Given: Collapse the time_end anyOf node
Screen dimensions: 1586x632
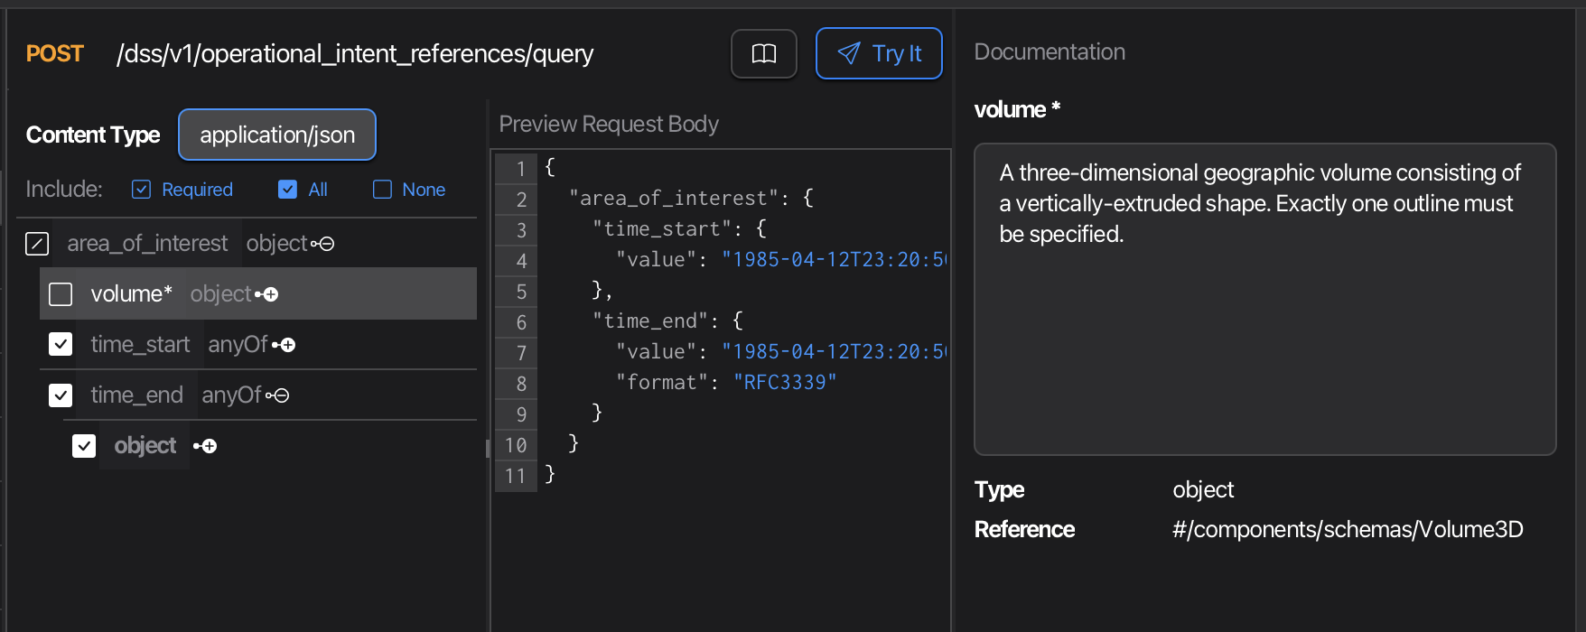Looking at the screenshot, I should pyautogui.click(x=281, y=395).
